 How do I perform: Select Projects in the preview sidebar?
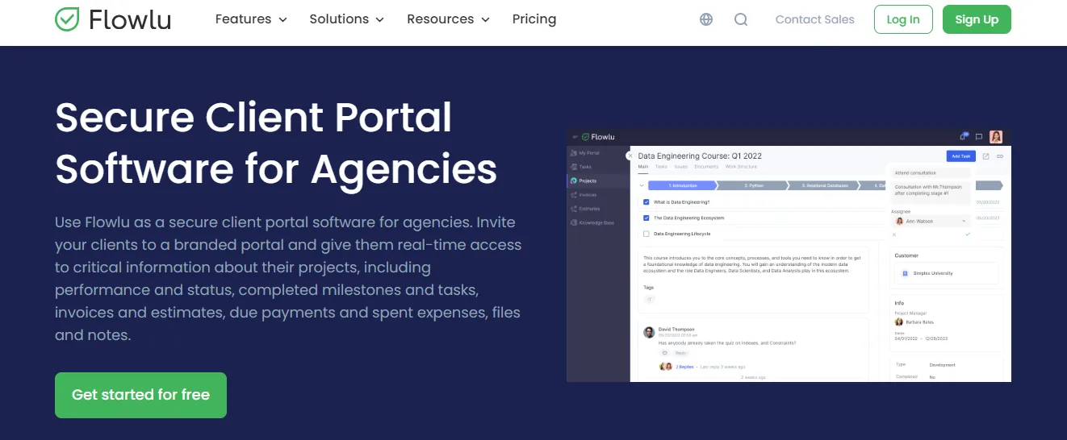pos(597,181)
